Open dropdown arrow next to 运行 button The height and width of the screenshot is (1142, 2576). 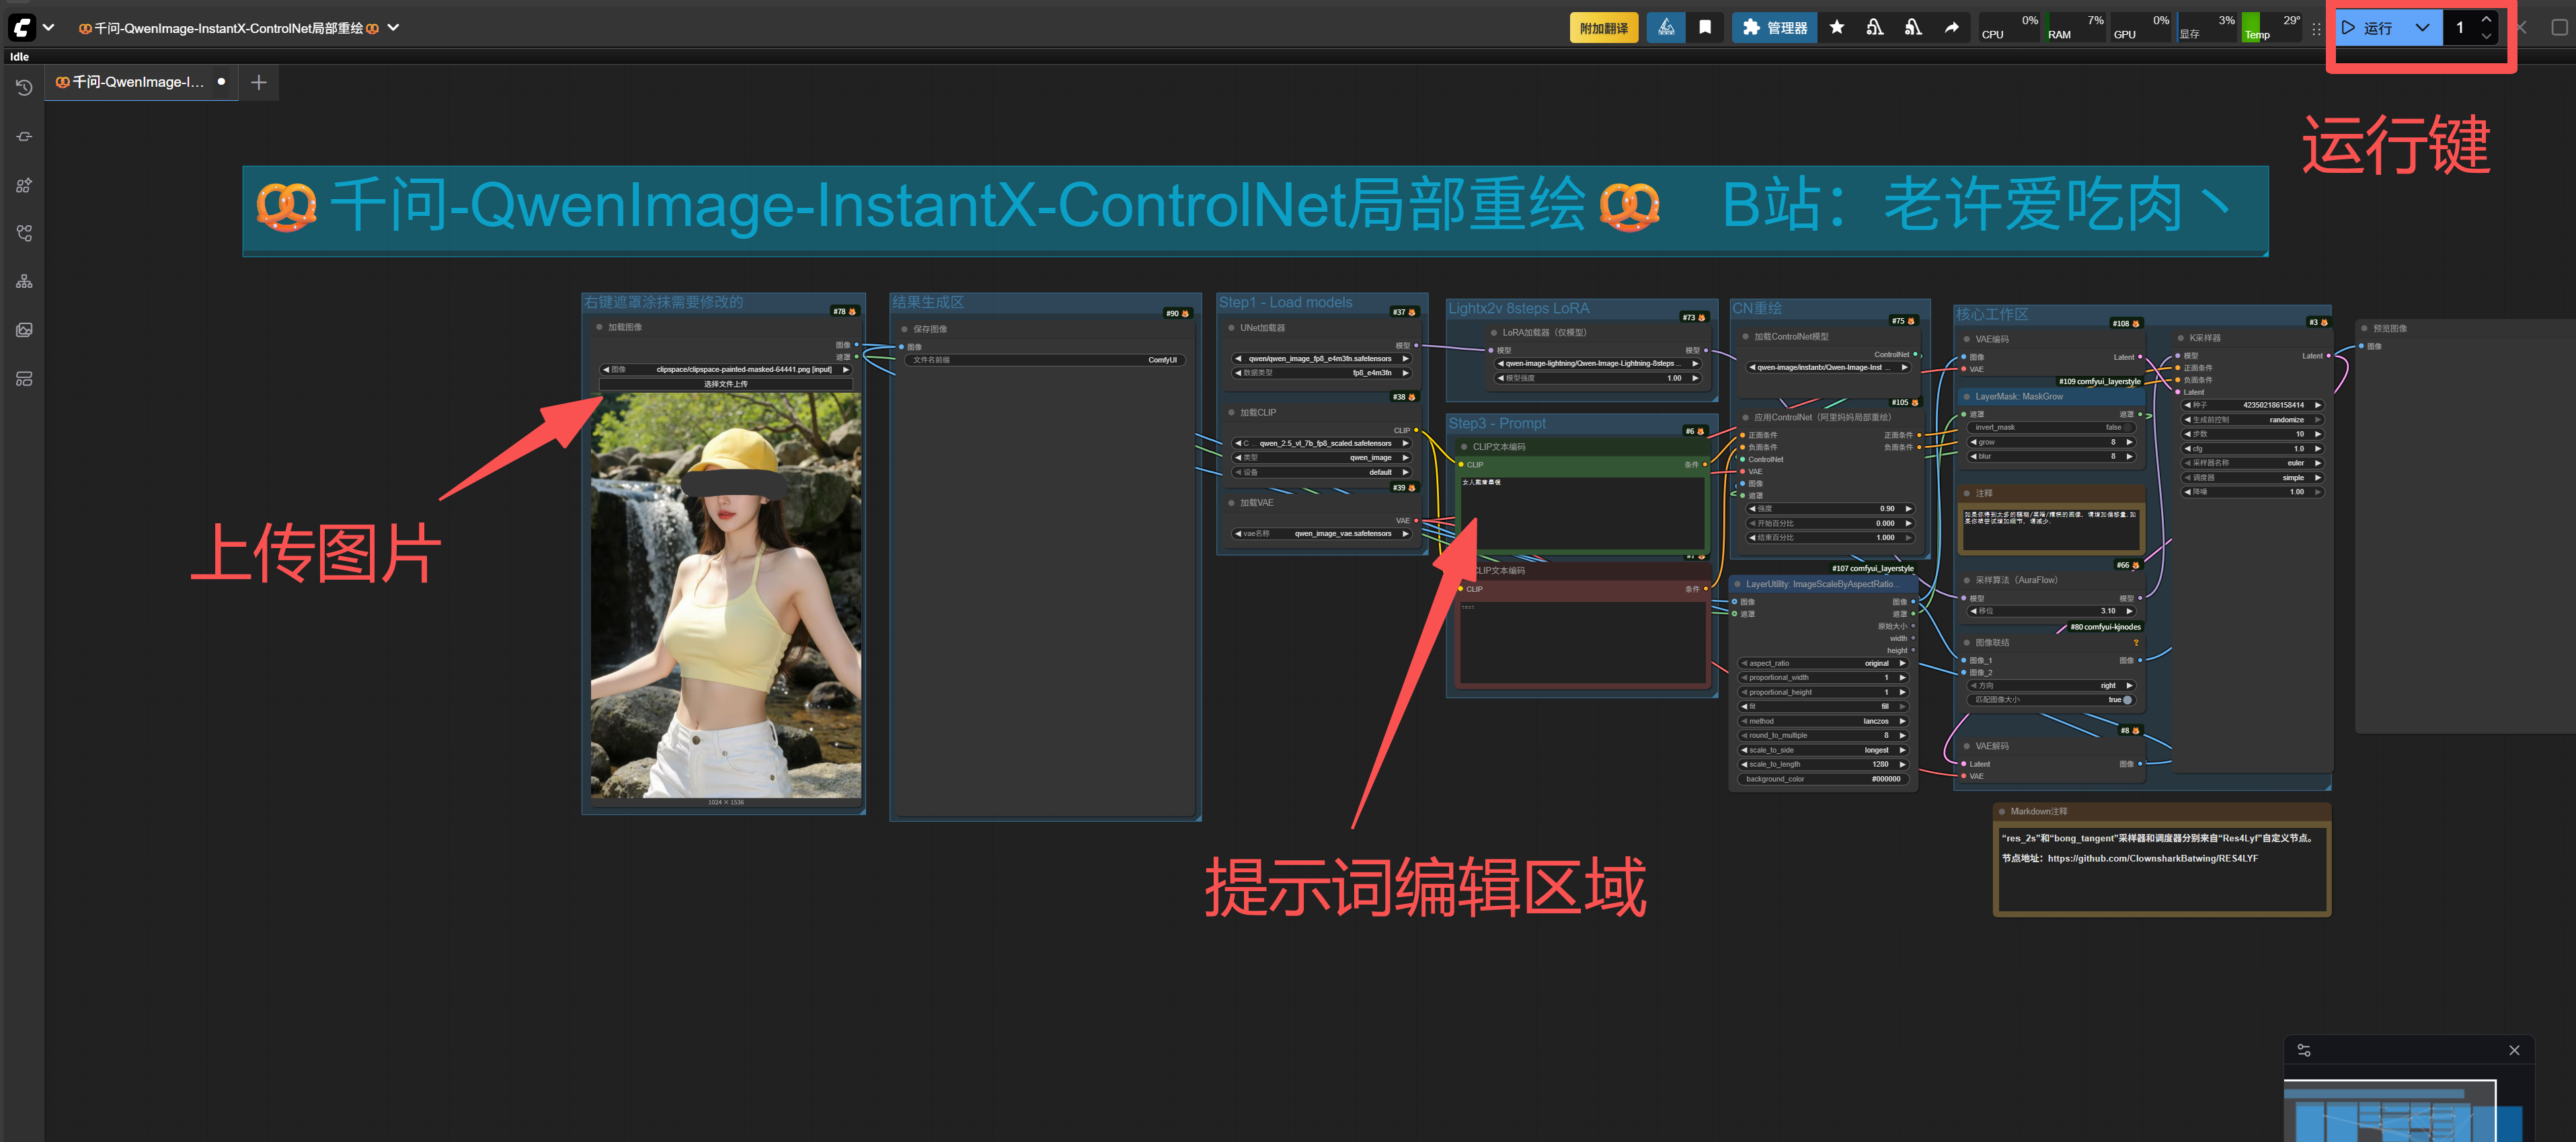coord(2422,28)
